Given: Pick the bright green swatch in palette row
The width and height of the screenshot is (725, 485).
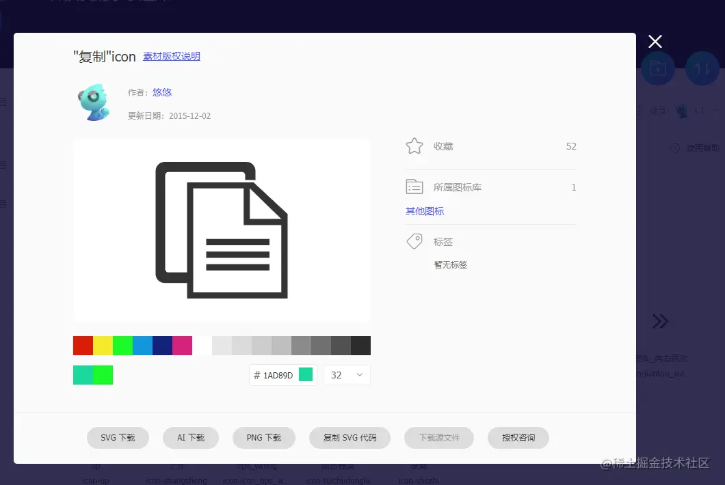Looking at the screenshot, I should coord(122,346).
